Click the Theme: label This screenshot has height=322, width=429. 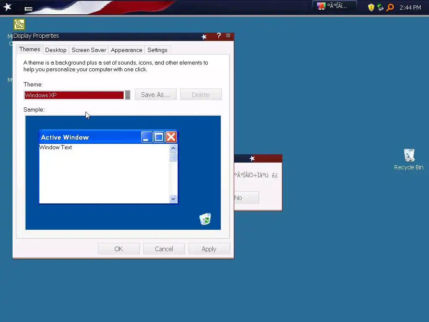coord(33,84)
